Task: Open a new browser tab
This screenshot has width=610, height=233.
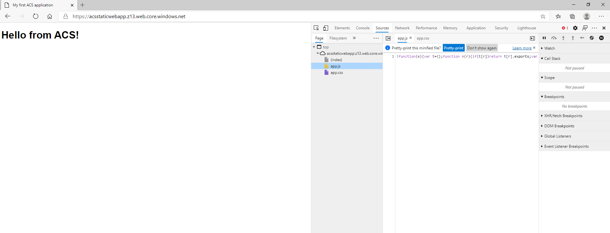Action: coord(83,5)
